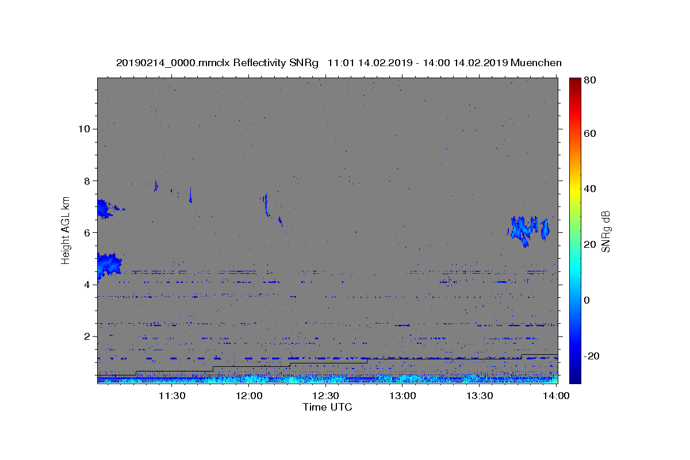Screen dimensions: 690x460
Task: Click the height tick label 4
Action: point(86,285)
